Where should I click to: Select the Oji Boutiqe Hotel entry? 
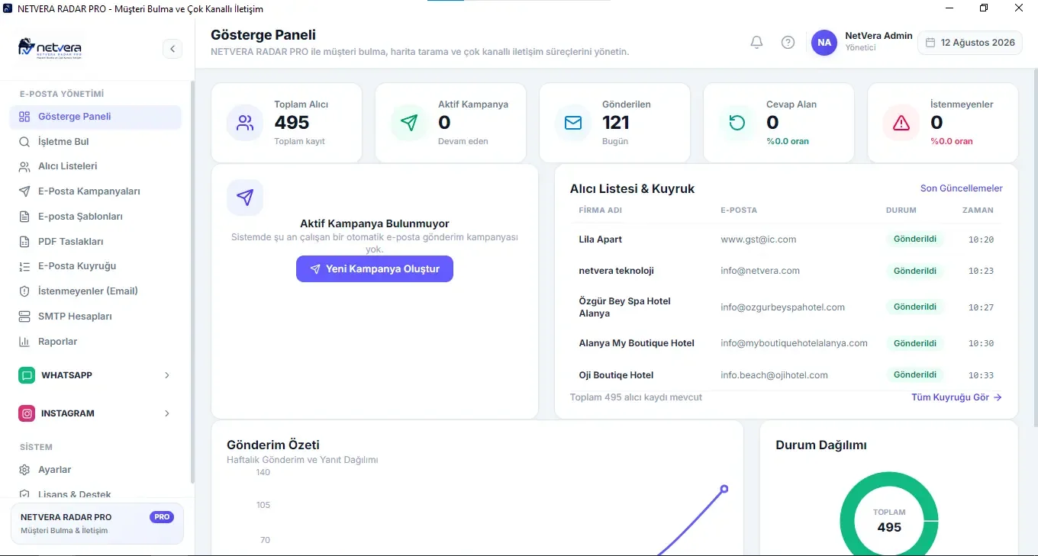point(617,375)
